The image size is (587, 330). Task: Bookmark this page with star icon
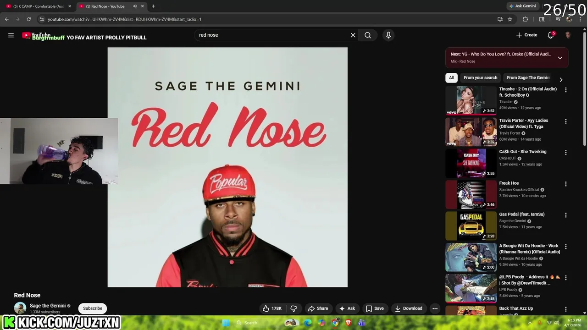coord(510,19)
